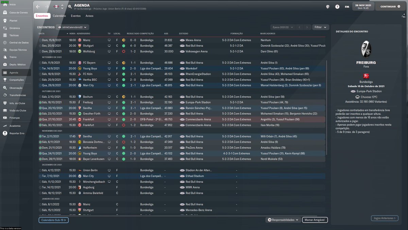408x230 pixels.
Task: Go to next season with right chevron
Action: (307, 27)
